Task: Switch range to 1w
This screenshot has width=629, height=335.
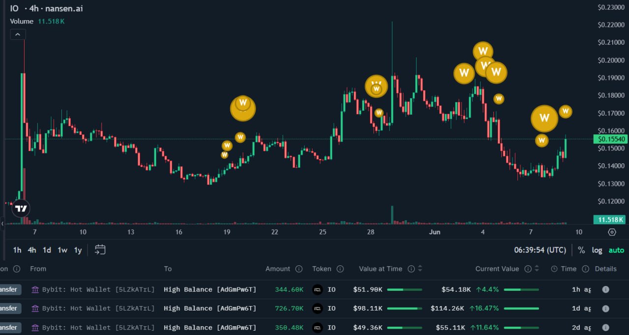Action: [x=62, y=250]
